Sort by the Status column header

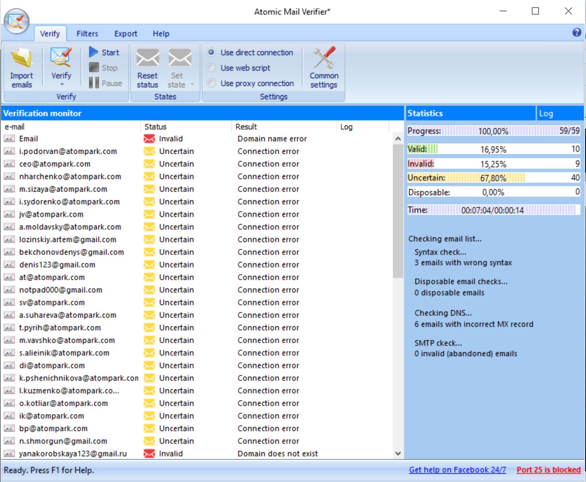(186, 126)
